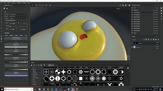Image resolution: width=163 pixels, height=91 pixels.
Task: Open the UV Wrap dropdown
Action: point(19,18)
